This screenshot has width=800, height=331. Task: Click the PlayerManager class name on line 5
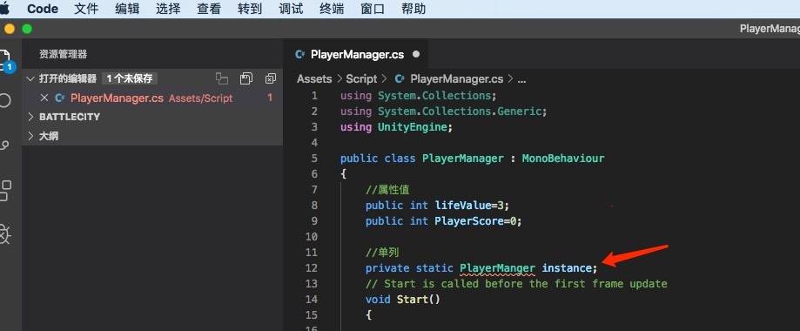463,159
